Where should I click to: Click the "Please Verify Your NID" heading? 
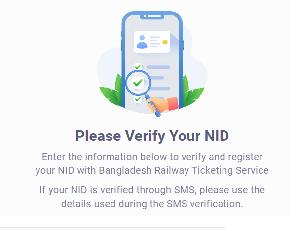(152, 136)
